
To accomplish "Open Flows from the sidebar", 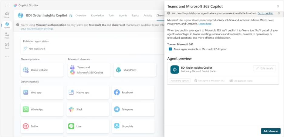I will coord(7,36).
